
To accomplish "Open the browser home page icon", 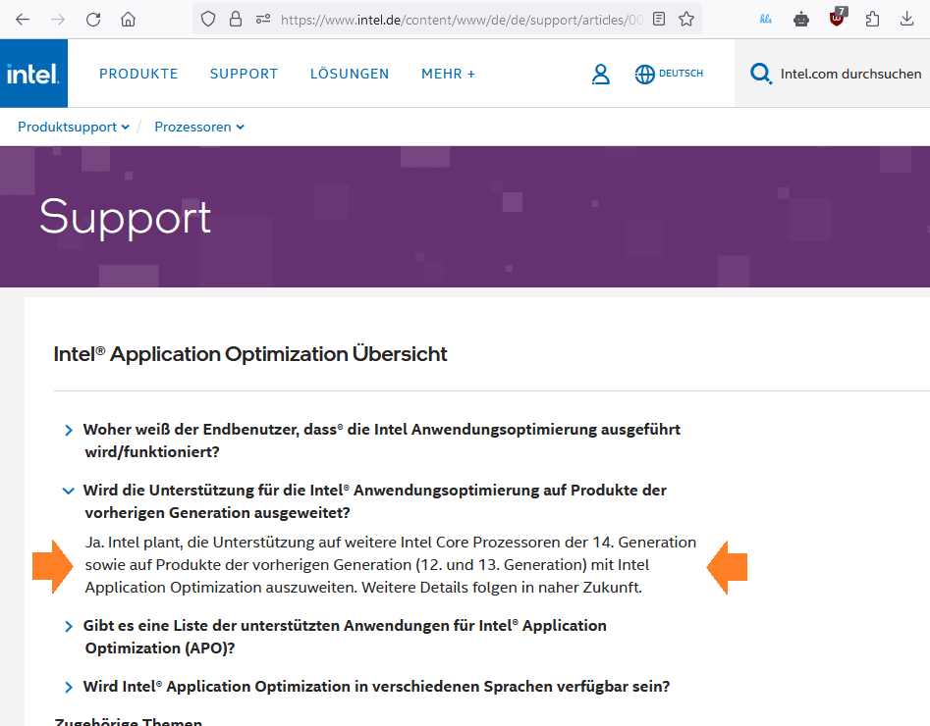I will tap(128, 20).
